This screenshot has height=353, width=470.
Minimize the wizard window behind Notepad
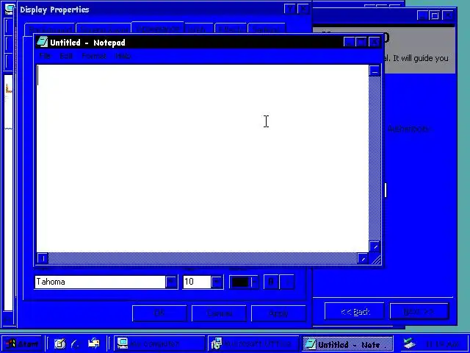[x=422, y=15]
